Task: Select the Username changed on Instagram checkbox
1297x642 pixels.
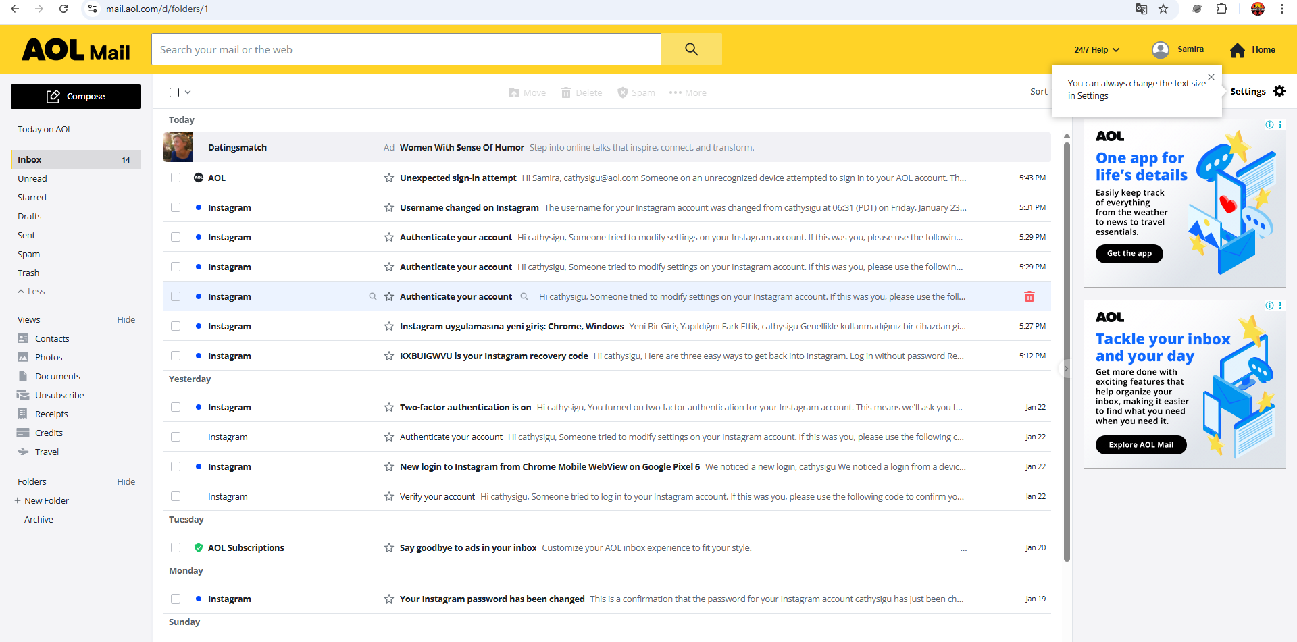Action: coord(176,207)
